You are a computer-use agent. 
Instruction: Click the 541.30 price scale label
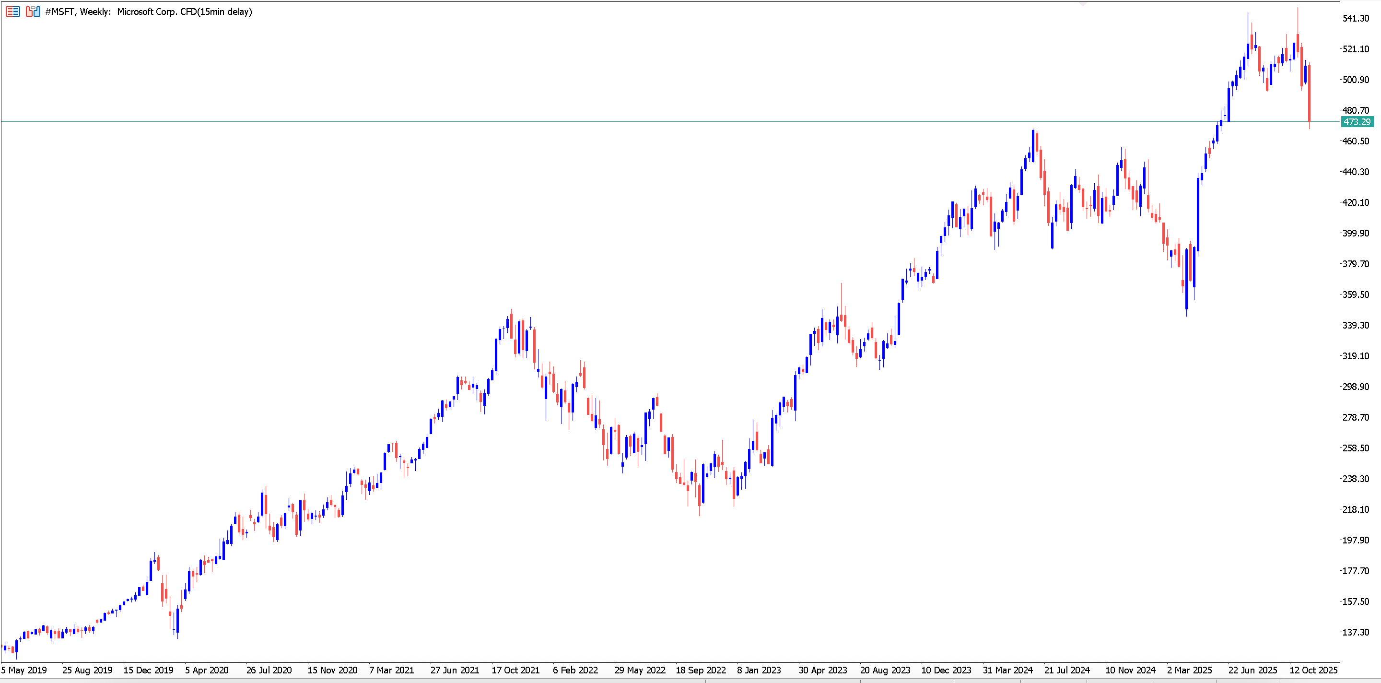click(1356, 18)
